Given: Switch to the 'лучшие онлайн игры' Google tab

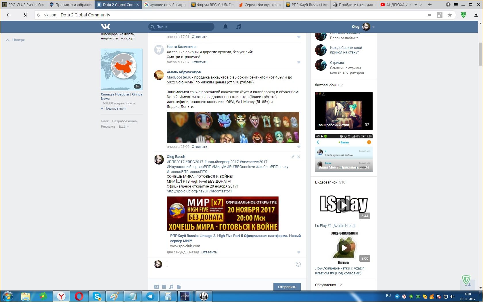Looking at the screenshot, I should [x=165, y=5].
